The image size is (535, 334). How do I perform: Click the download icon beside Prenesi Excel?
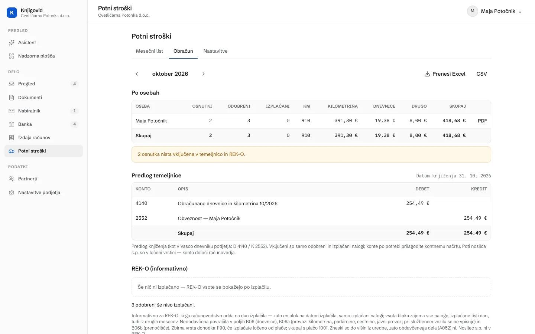coord(427,74)
